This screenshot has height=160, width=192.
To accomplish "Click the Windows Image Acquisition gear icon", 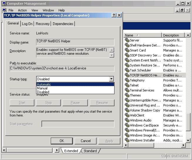I will [127, 135].
